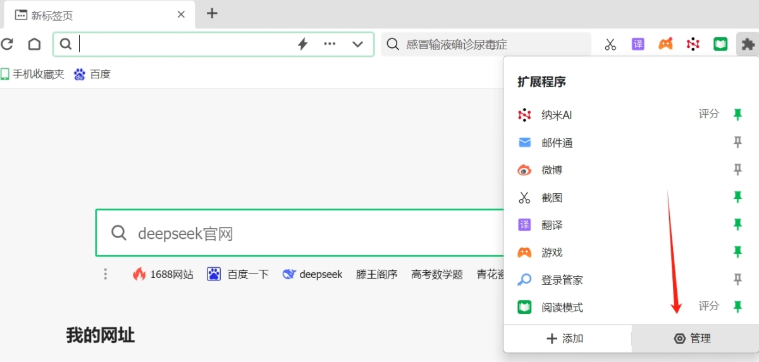Open the address bar three-dot menu
The width and height of the screenshot is (759, 362).
coord(330,44)
